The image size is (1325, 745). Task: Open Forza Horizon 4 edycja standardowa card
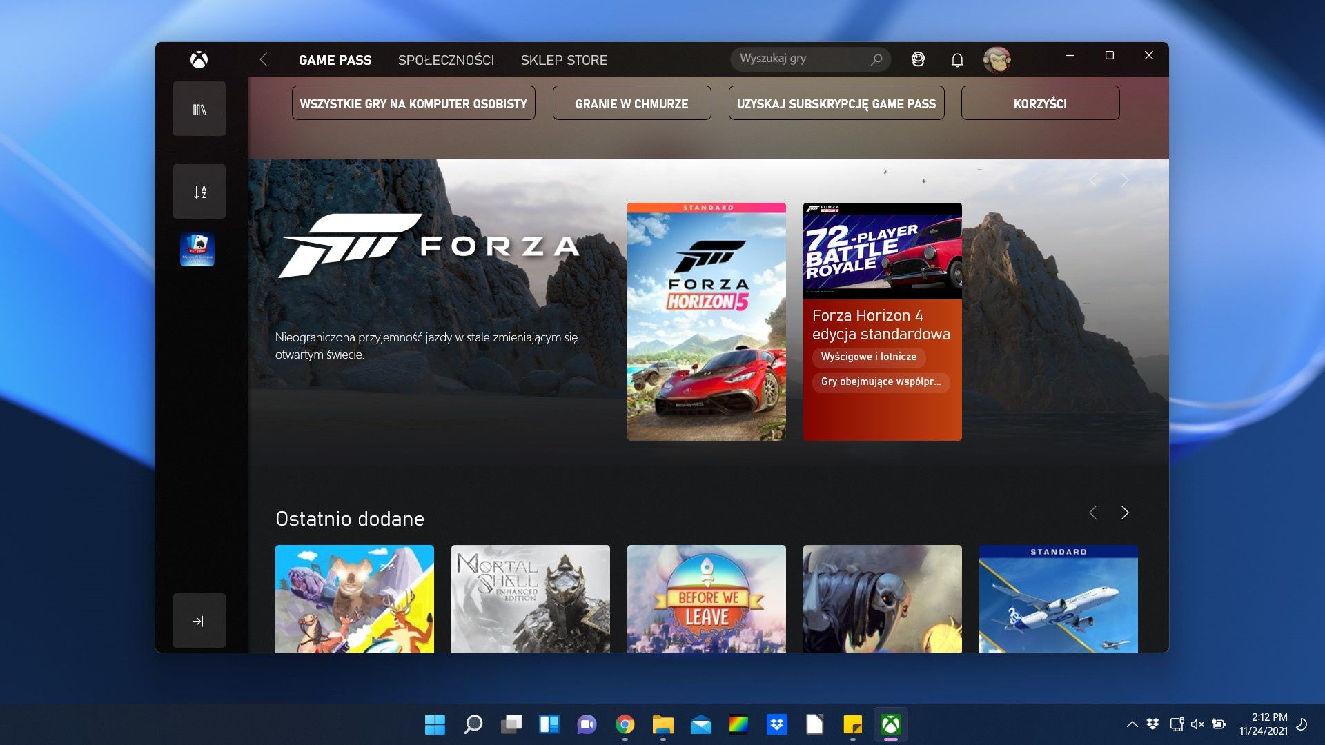pyautogui.click(x=882, y=321)
